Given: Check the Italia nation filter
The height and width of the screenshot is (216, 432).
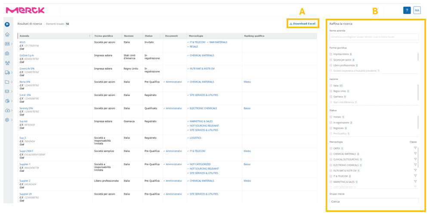Looking at the screenshot, I should [331, 85].
